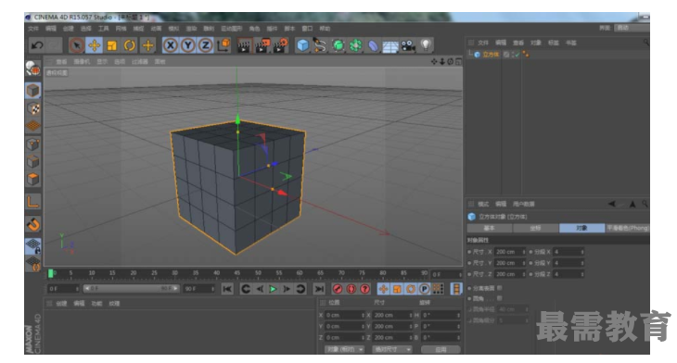Screen dimensions: 677x363
Task: Toggle the 分离表面 checkbox
Action: click(500, 288)
